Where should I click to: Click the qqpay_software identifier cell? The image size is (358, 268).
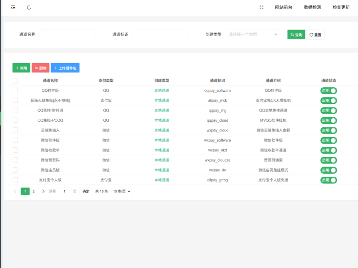point(218,90)
